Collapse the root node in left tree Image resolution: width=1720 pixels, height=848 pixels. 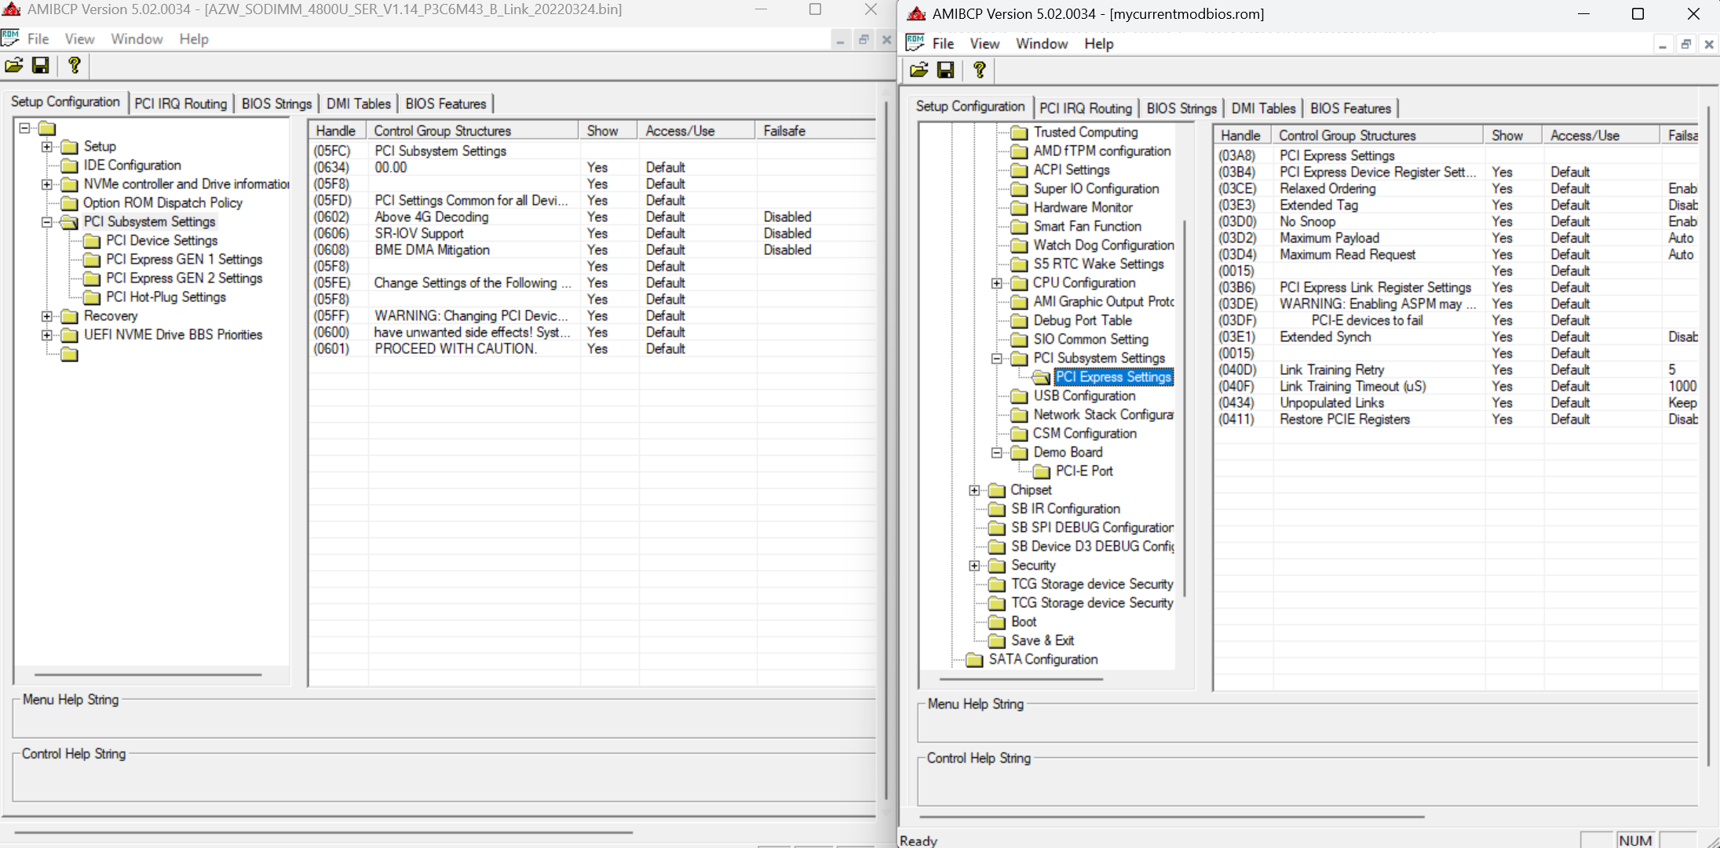point(24,128)
